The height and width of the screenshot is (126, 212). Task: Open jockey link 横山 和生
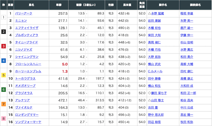pos(154,86)
